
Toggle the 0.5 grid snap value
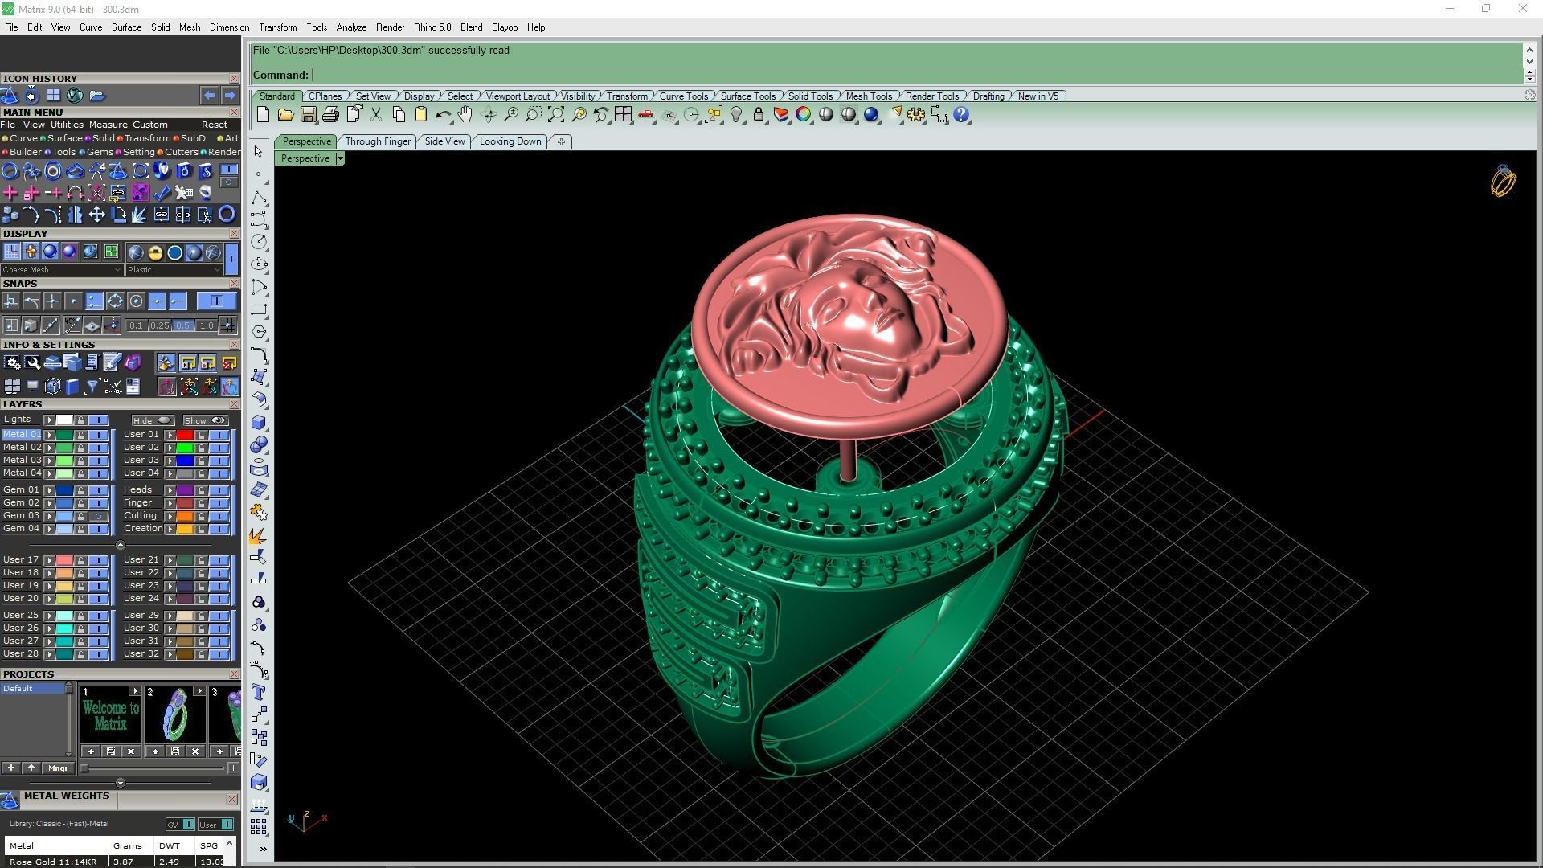tap(183, 325)
